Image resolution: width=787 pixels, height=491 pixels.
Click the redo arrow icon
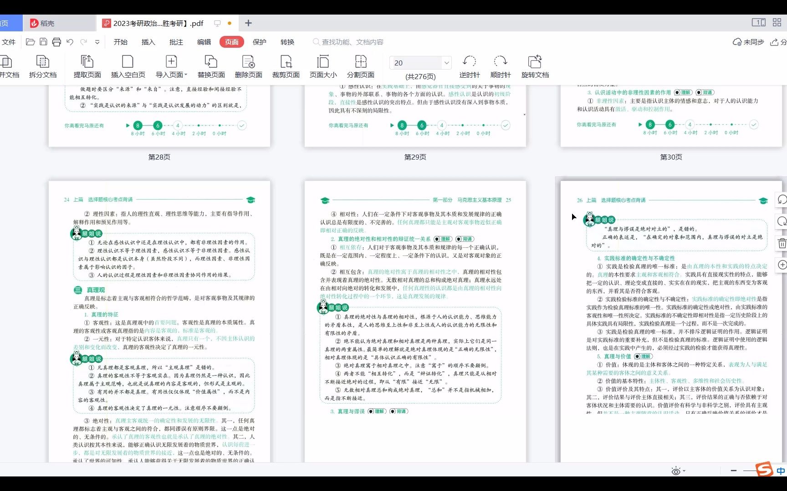click(84, 42)
